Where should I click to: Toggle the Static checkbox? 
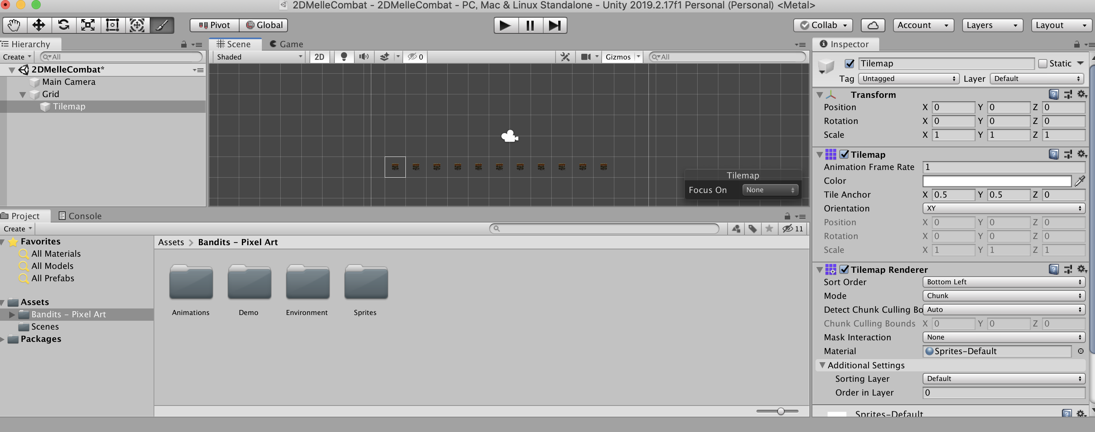tap(1042, 64)
